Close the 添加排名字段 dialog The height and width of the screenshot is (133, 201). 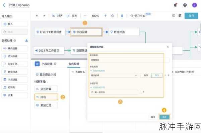[x=168, y=47]
